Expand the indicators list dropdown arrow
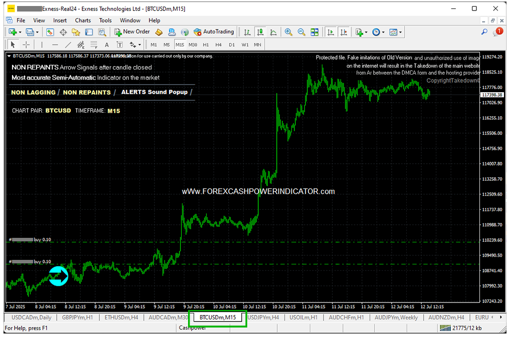The width and height of the screenshot is (510, 338). [x=366, y=32]
